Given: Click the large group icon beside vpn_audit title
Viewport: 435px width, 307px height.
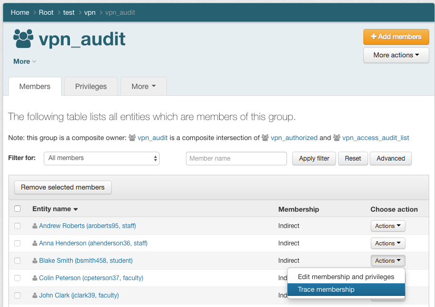Looking at the screenshot, I should pos(23,39).
